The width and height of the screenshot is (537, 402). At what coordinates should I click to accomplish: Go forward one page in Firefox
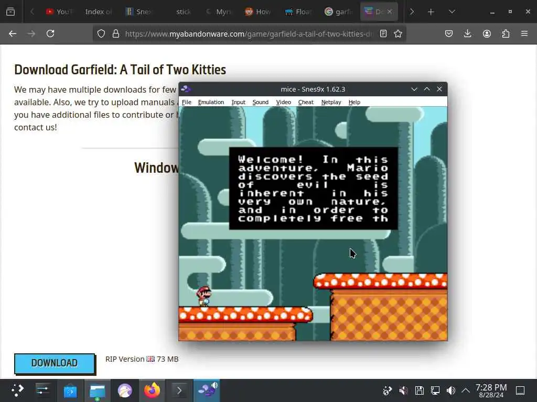(31, 33)
